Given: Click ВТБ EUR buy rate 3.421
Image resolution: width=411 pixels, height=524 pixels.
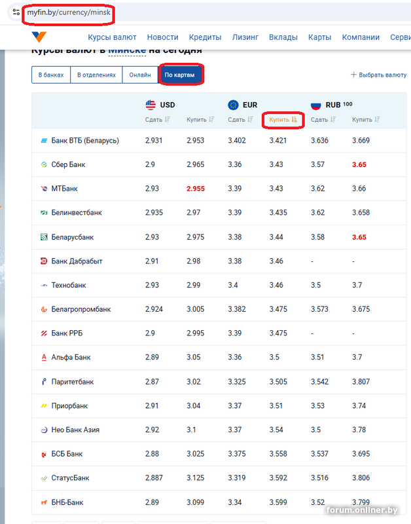Looking at the screenshot, I should [x=278, y=140].
